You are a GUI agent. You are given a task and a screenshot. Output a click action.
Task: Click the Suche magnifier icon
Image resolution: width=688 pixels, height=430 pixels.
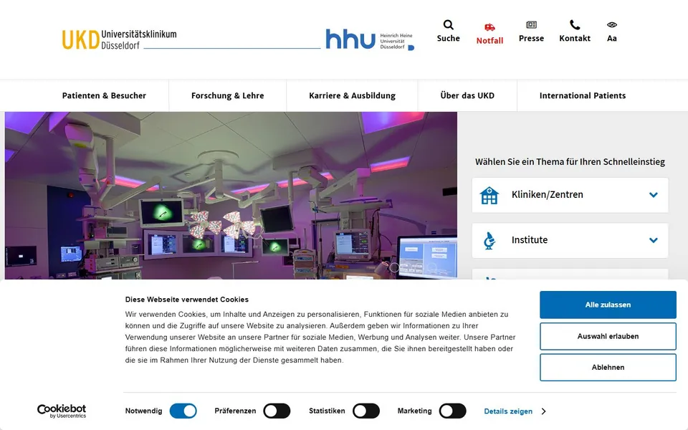(448, 24)
